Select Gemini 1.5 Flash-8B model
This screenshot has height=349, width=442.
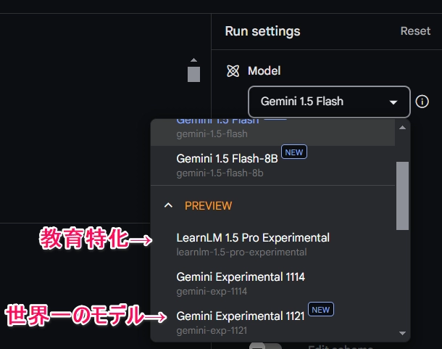(272, 165)
